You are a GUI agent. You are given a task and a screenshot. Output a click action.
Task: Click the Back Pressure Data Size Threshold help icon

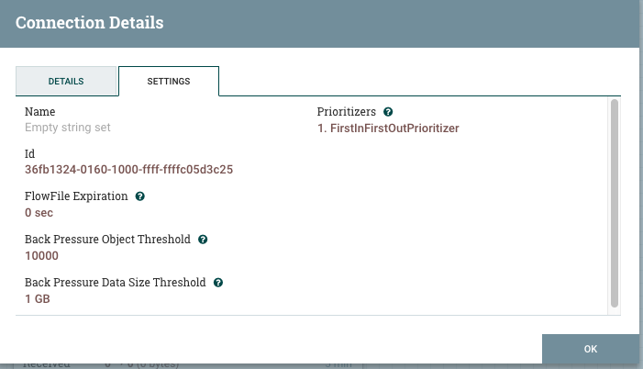click(x=218, y=283)
